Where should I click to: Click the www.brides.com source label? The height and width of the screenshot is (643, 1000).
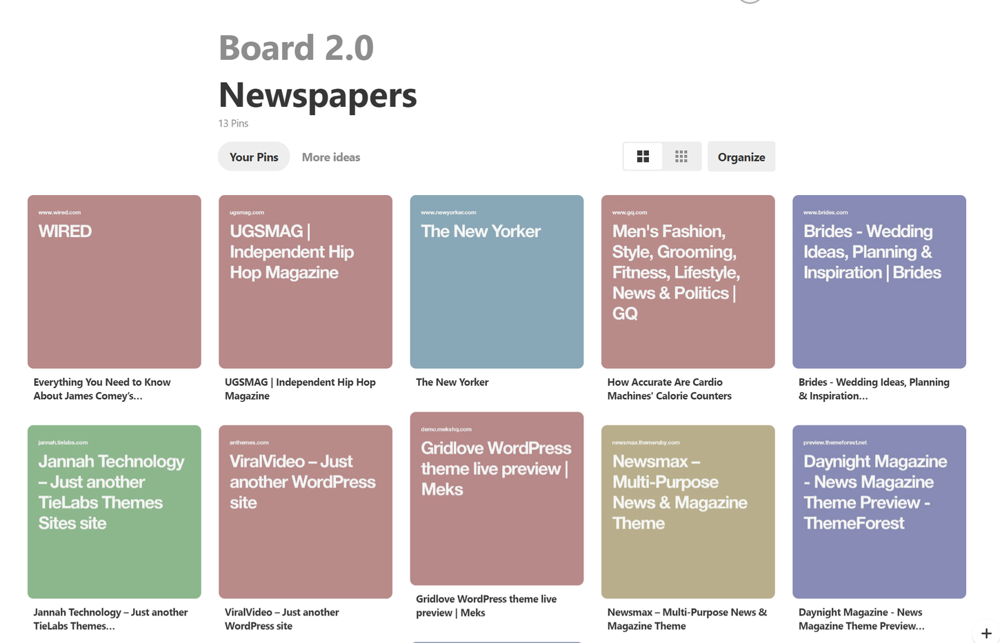pyautogui.click(x=826, y=212)
